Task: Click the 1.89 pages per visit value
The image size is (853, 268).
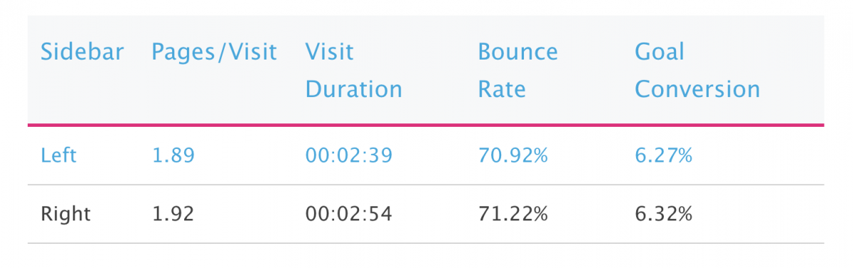Action: pos(173,155)
